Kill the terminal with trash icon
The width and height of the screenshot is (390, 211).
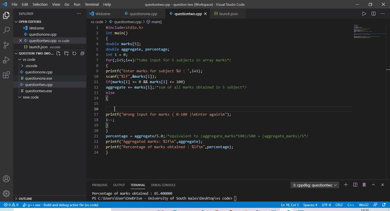pos(364,185)
